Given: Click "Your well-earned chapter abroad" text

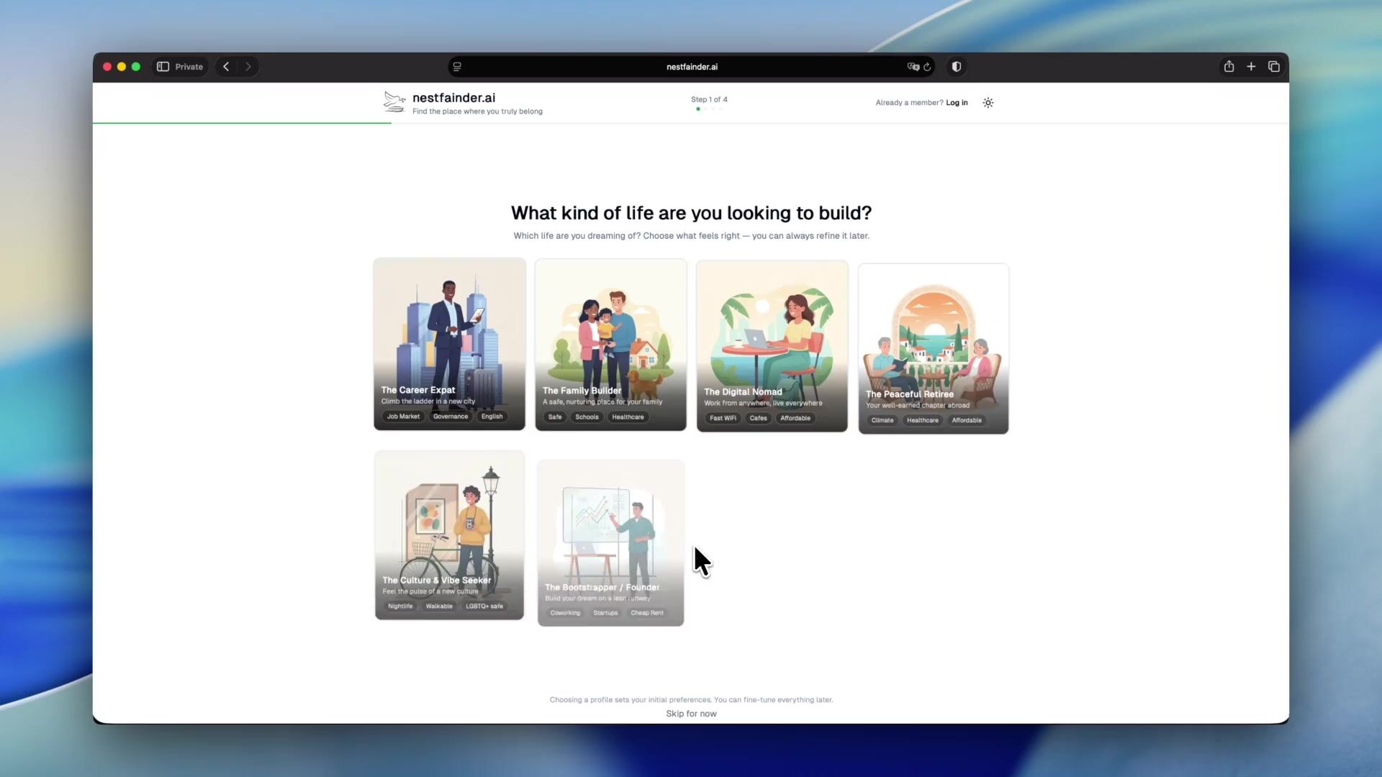Looking at the screenshot, I should [918, 405].
